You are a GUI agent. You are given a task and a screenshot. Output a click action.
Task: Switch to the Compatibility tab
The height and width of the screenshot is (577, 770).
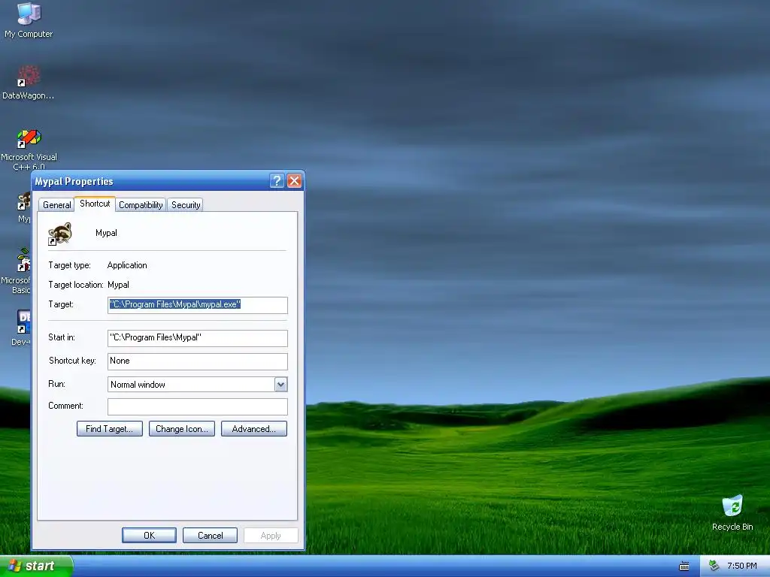coord(141,205)
